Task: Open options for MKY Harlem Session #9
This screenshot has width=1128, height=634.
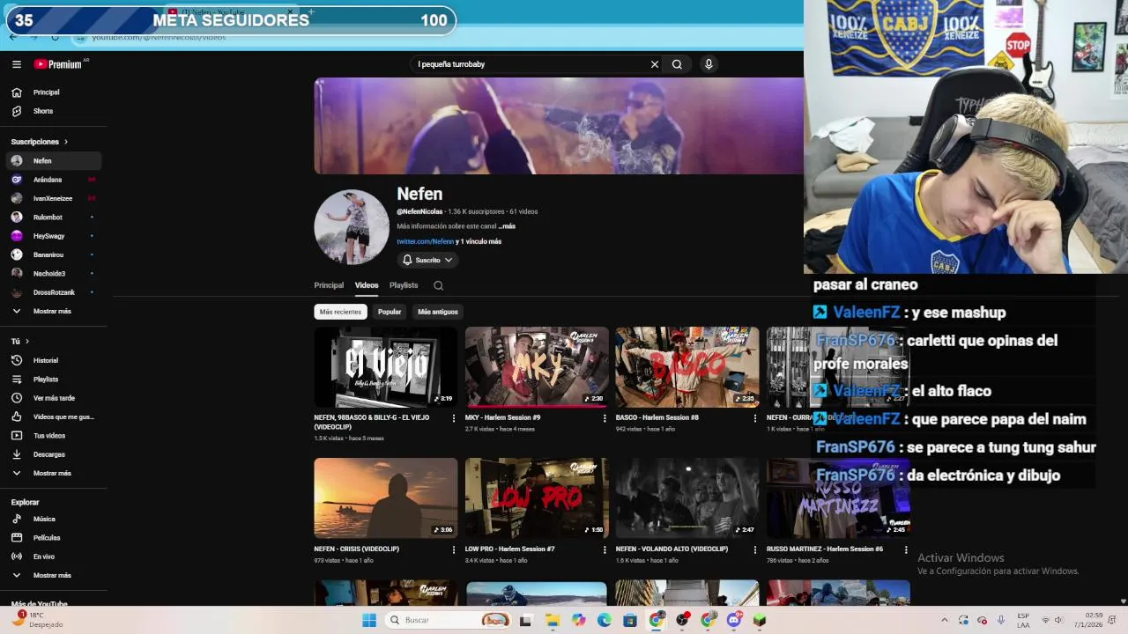Action: (605, 418)
